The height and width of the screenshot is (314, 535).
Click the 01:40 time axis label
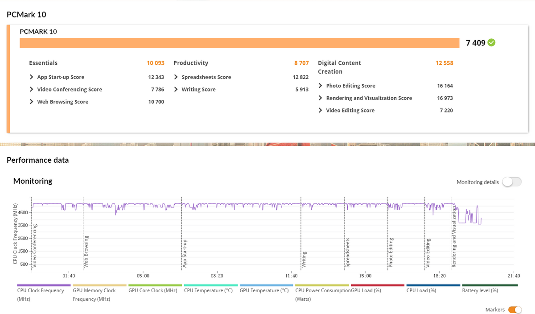(x=69, y=276)
